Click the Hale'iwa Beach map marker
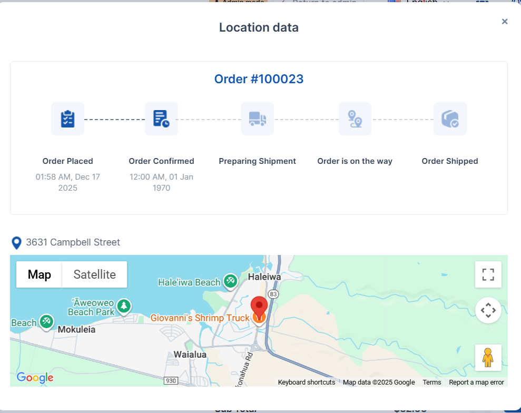521x413 pixels. (x=230, y=281)
